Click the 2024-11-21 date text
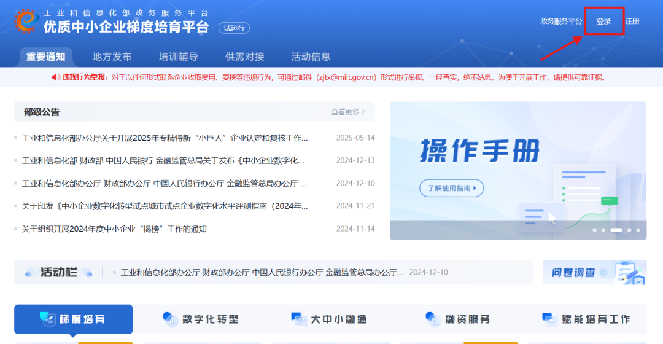Viewport: 663px width, 344px height. [x=355, y=206]
